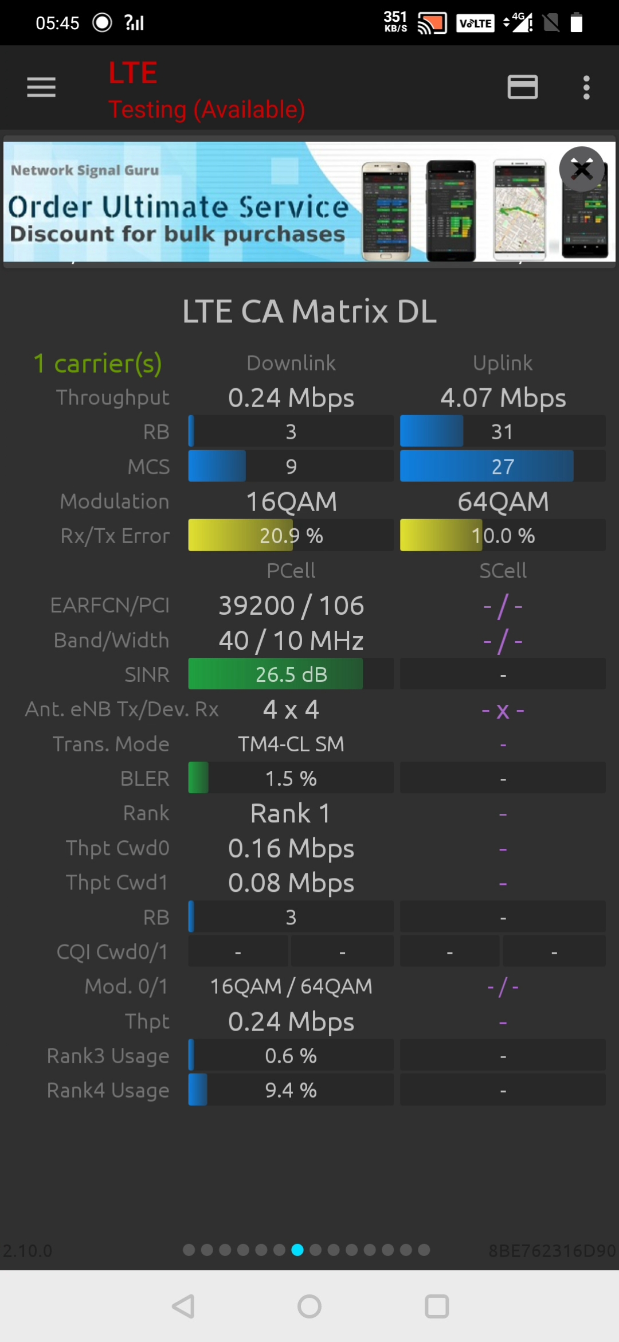Open the three-dot overflow menu
Screen dimensions: 619x1342
(586, 88)
